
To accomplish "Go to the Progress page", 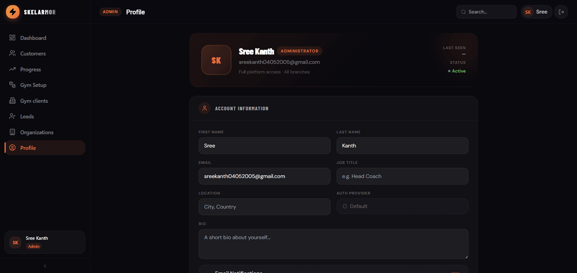I will [45, 69].
